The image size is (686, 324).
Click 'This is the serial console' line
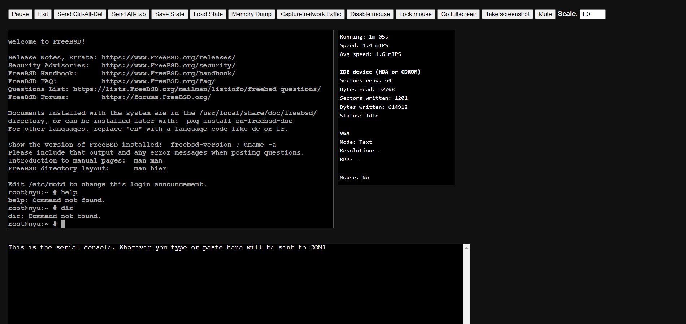tap(167, 248)
